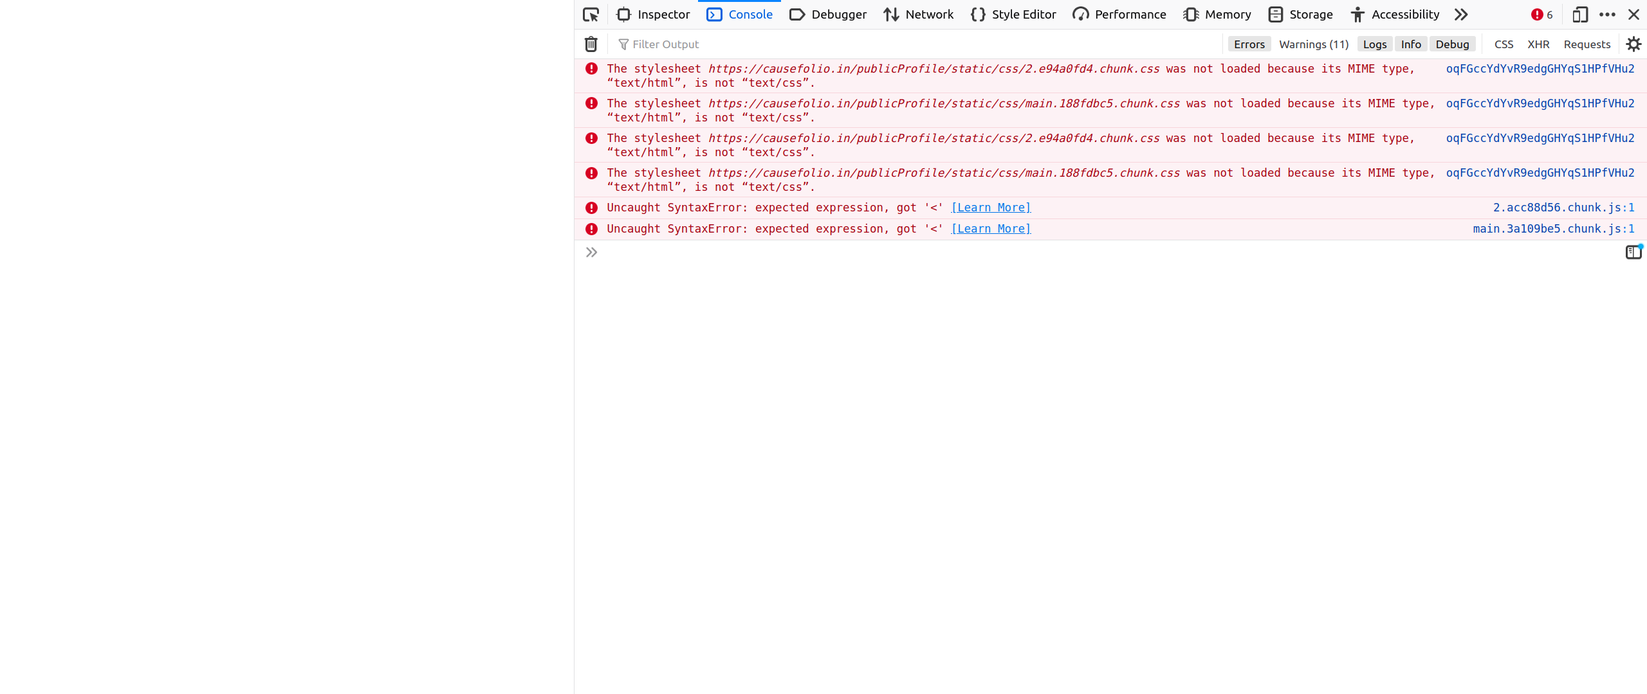Open main.3a109be5.chunk.js:1 source link
1647x694 pixels.
1554,228
